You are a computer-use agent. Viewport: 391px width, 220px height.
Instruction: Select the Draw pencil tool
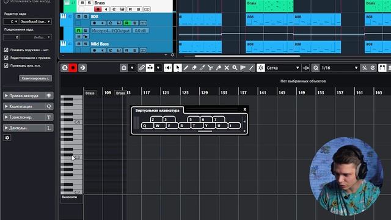click(x=186, y=68)
